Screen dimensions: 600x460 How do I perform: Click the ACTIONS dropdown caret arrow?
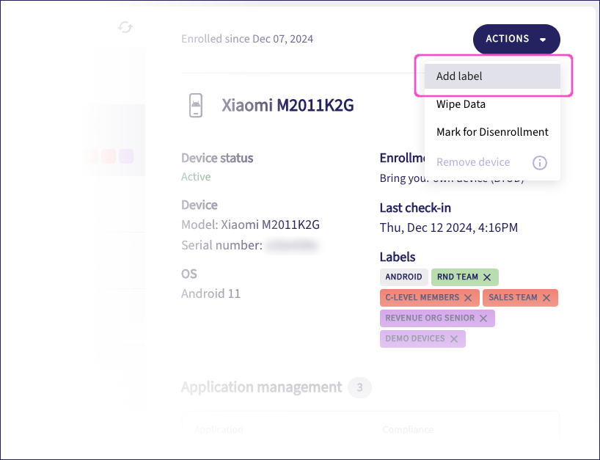click(x=543, y=40)
